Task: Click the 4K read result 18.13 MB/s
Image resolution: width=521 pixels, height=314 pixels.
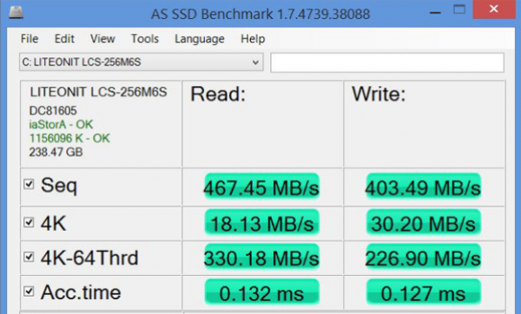Action: pos(261,223)
